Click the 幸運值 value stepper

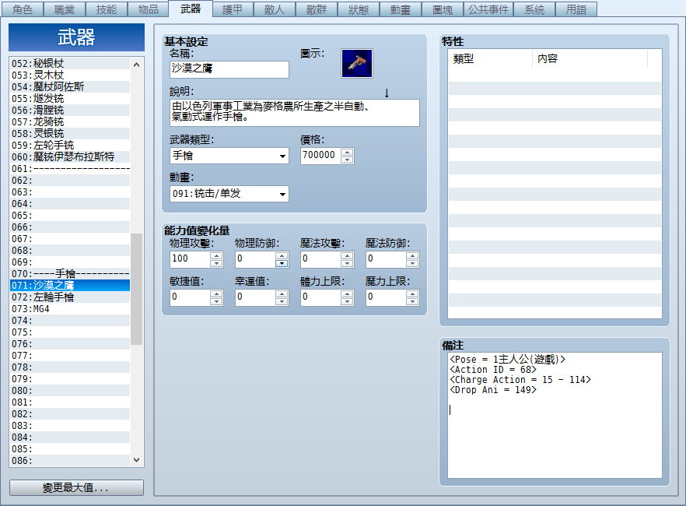pyautogui.click(x=261, y=297)
